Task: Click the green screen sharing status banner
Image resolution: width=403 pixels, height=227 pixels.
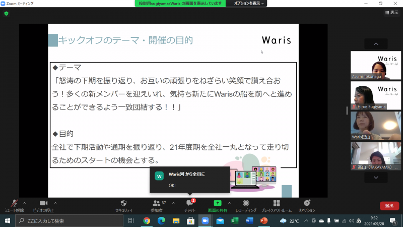Action: coord(180,4)
